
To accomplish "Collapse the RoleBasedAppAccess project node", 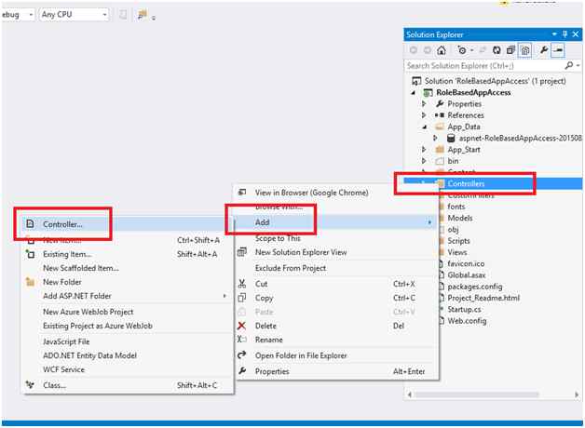I will coord(414,92).
